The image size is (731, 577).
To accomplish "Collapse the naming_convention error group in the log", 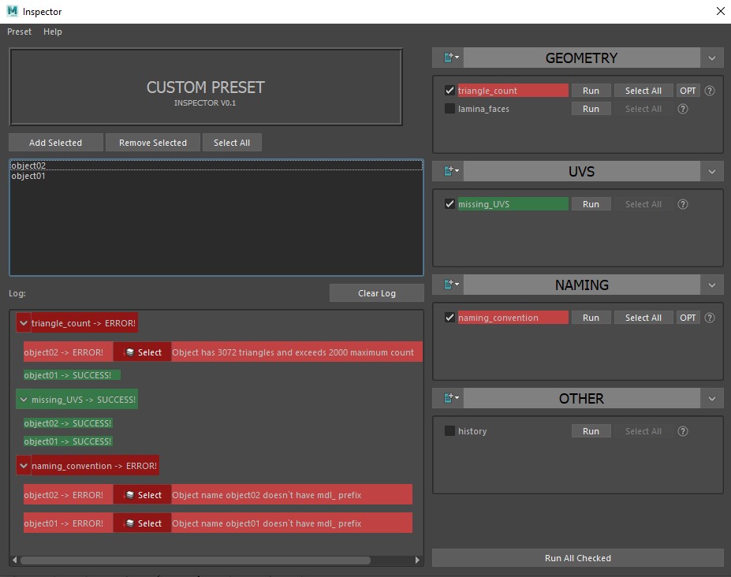I will point(23,465).
